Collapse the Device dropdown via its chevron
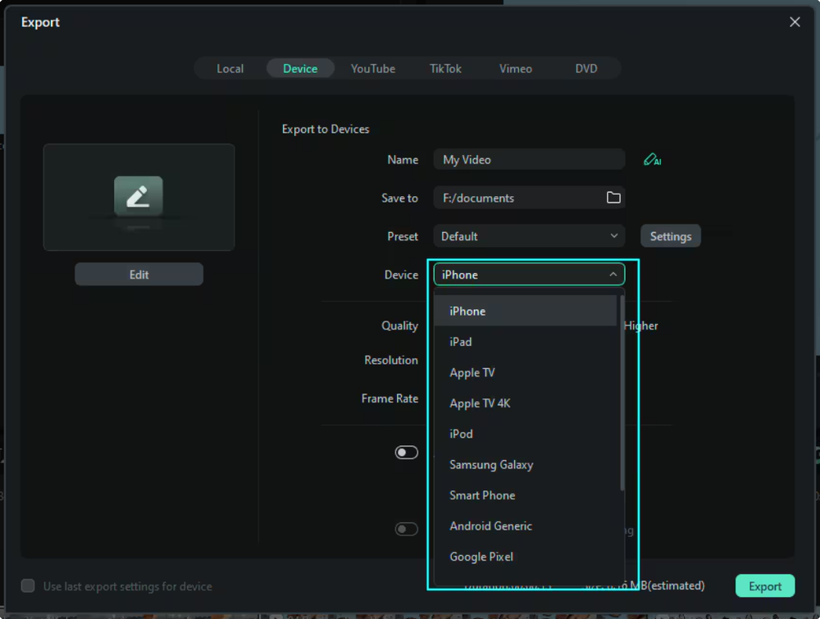Screen dimensions: 820x619 613,274
